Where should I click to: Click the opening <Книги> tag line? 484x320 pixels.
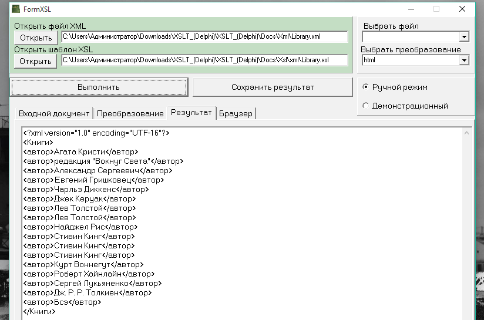[x=38, y=142]
